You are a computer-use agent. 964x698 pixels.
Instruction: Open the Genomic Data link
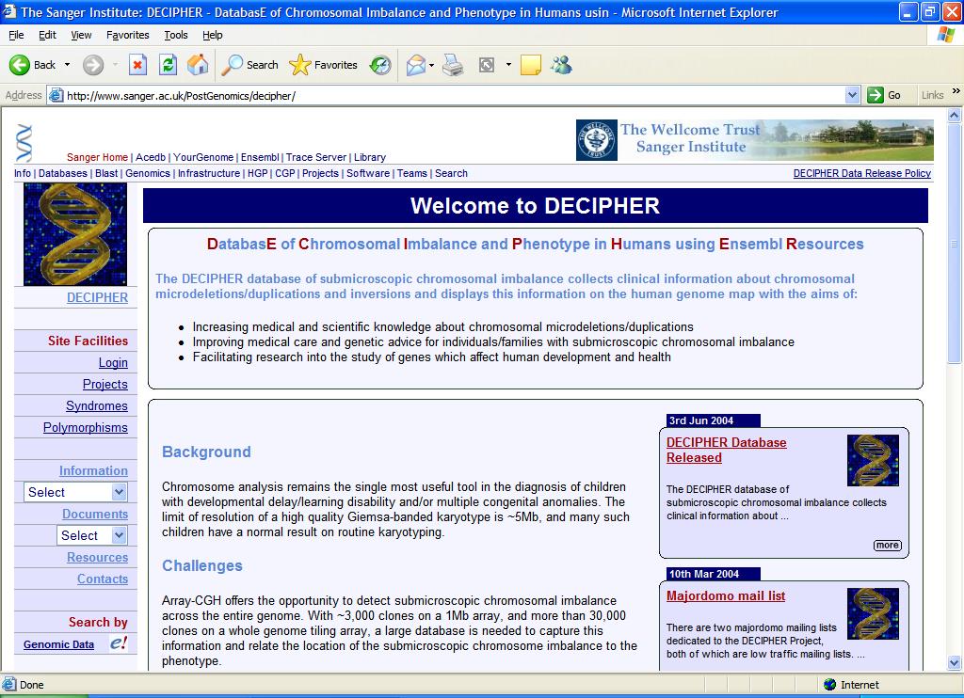[58, 644]
